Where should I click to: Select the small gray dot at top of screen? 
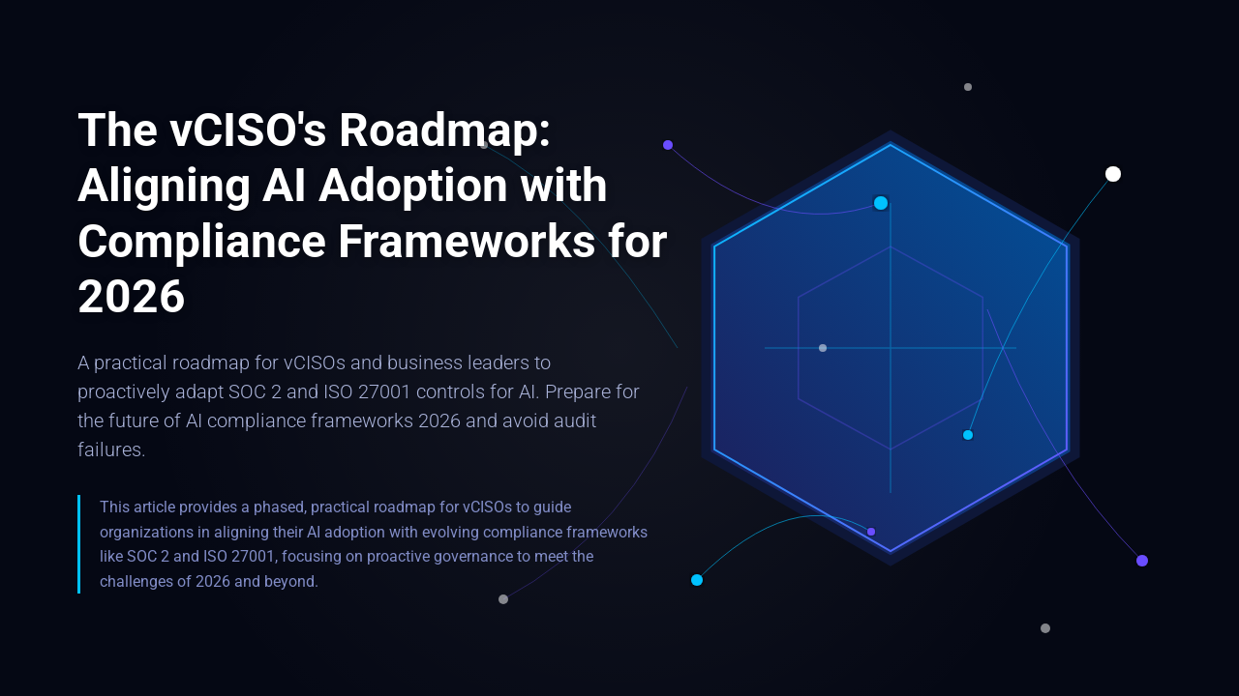click(x=967, y=86)
